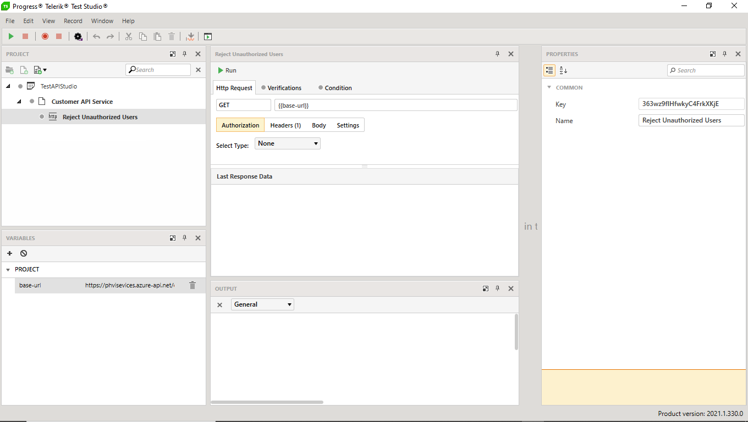748x422 pixels.
Task: Delete the base-url variable with the trash icon
Action: [193, 285]
